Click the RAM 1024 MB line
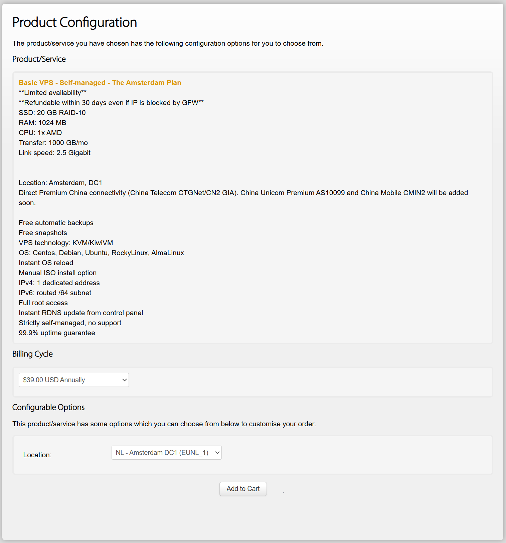Viewport: 506px width, 543px height. coord(42,123)
